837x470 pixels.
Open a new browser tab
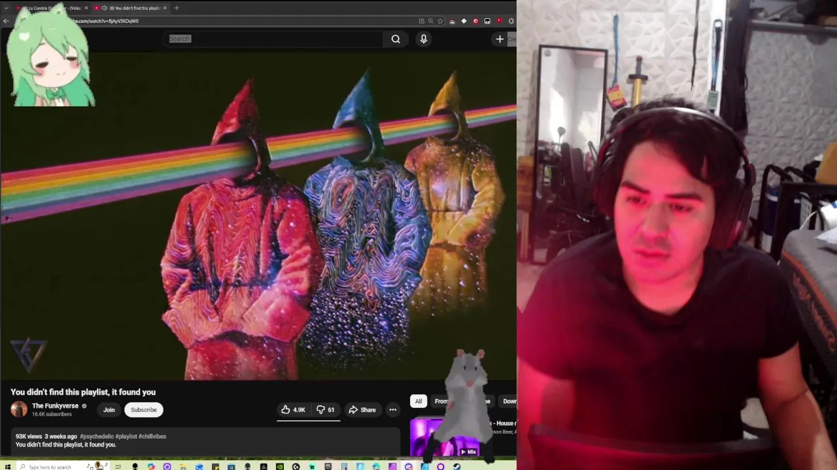click(x=177, y=8)
